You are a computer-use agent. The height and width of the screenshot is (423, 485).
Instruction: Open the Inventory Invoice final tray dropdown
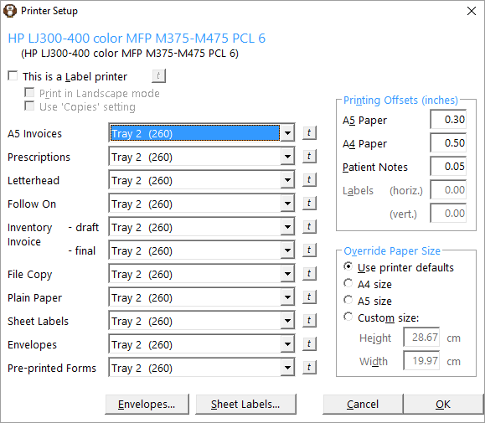287,250
